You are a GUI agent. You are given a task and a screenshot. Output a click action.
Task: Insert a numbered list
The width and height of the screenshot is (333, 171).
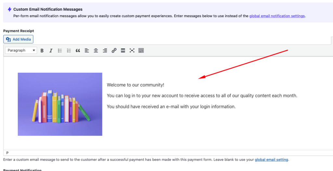[69, 51]
